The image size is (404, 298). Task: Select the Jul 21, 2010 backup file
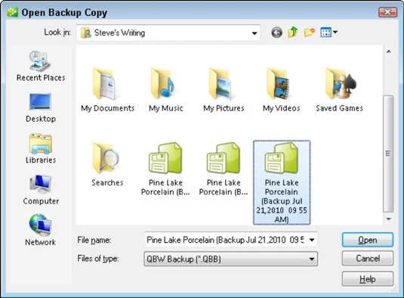click(x=282, y=182)
